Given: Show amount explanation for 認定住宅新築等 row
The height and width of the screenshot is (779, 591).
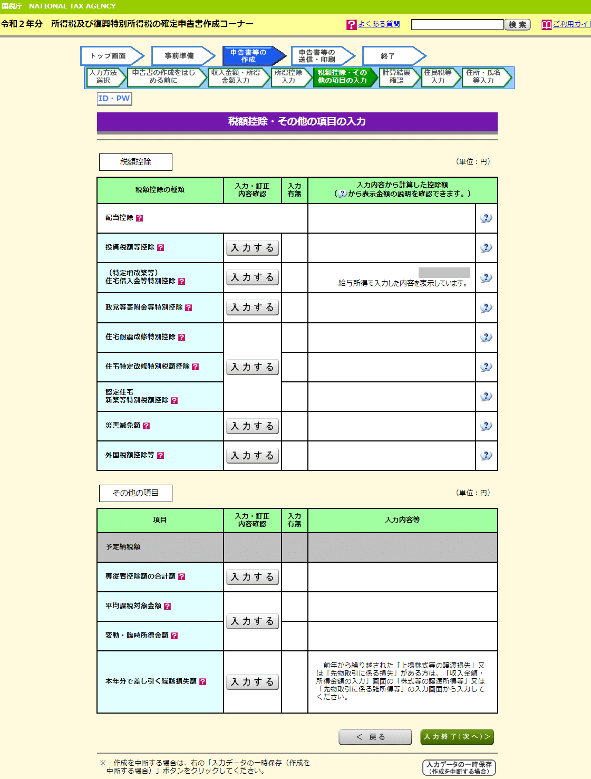Looking at the screenshot, I should (486, 396).
